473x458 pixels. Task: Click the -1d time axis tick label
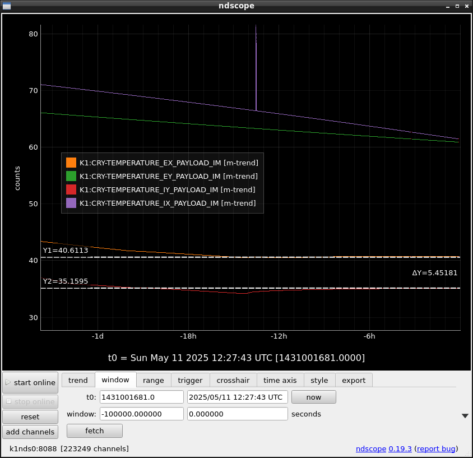click(x=98, y=336)
